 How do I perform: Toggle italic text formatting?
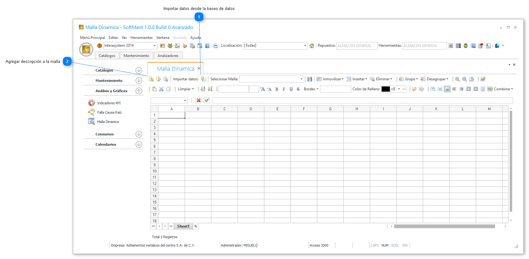(x=284, y=89)
